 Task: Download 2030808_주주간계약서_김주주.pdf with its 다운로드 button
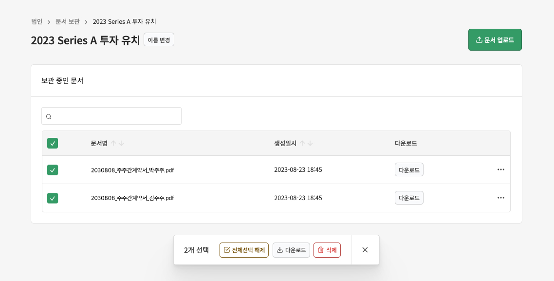tap(409, 198)
